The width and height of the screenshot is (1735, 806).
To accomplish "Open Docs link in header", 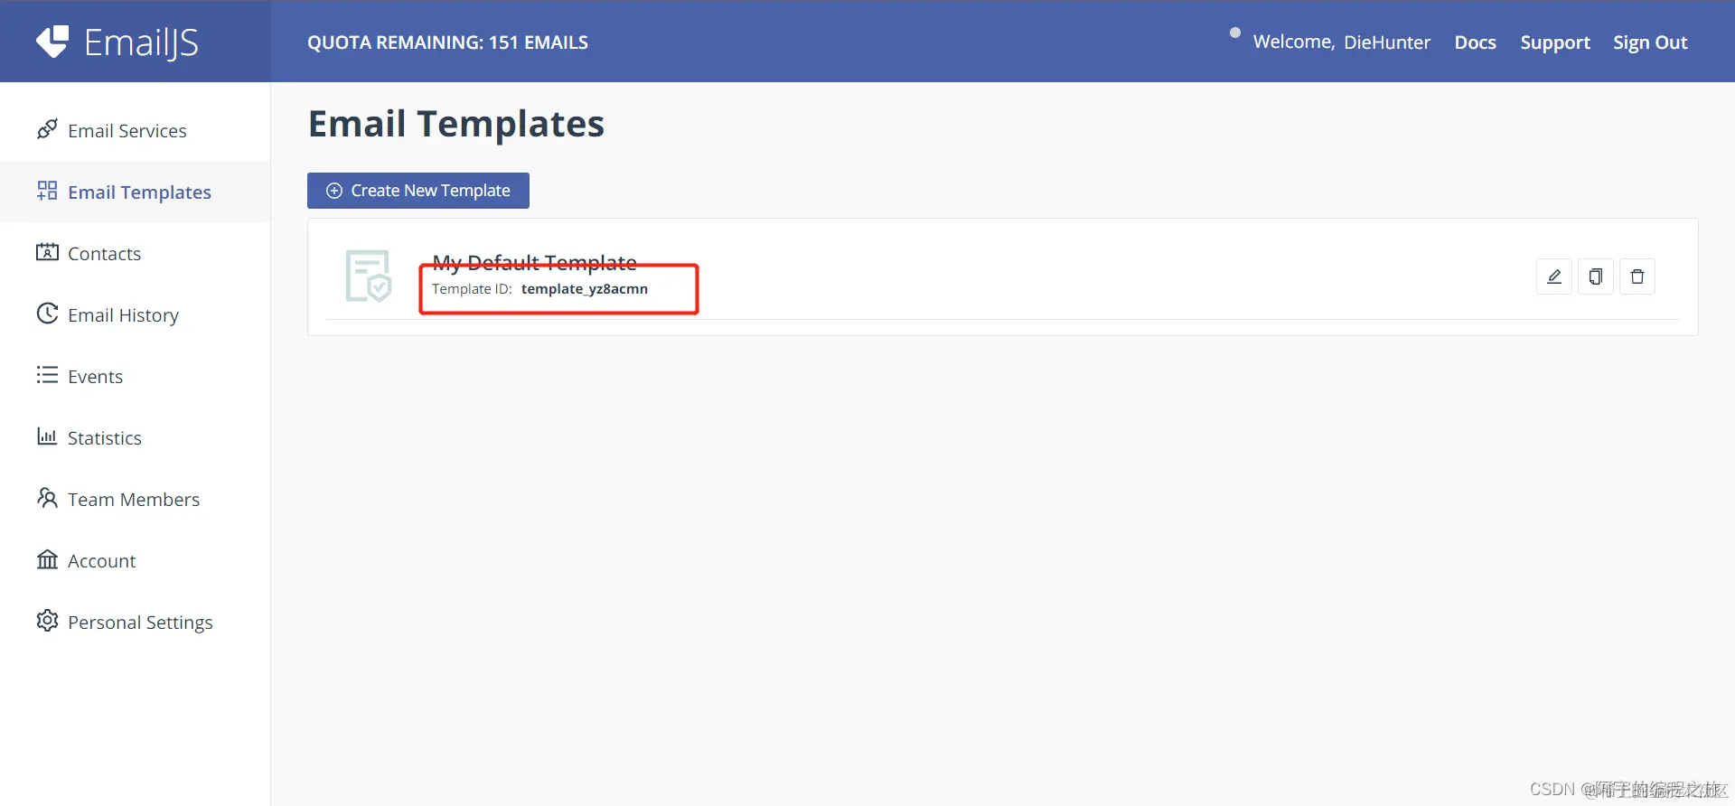I will tap(1475, 42).
